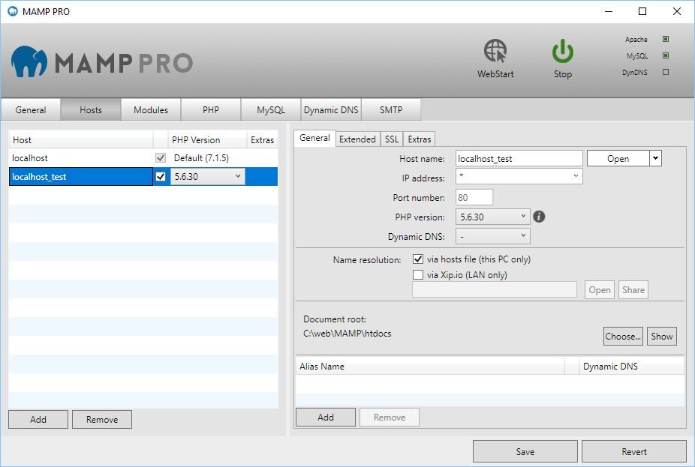Click Remove under the alias list

click(390, 417)
